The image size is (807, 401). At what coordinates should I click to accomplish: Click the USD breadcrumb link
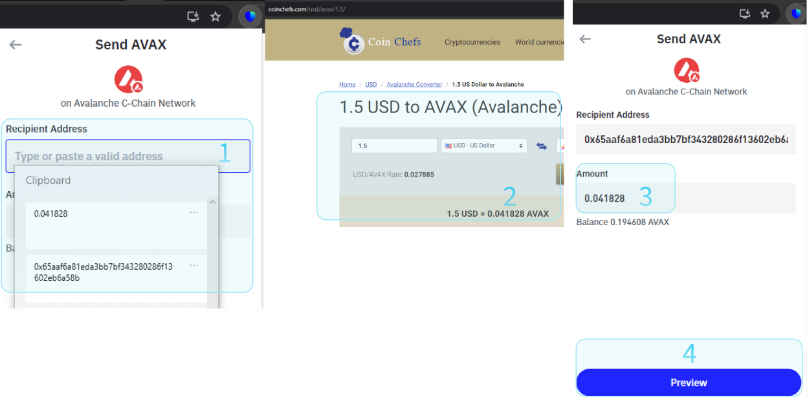pyautogui.click(x=371, y=85)
